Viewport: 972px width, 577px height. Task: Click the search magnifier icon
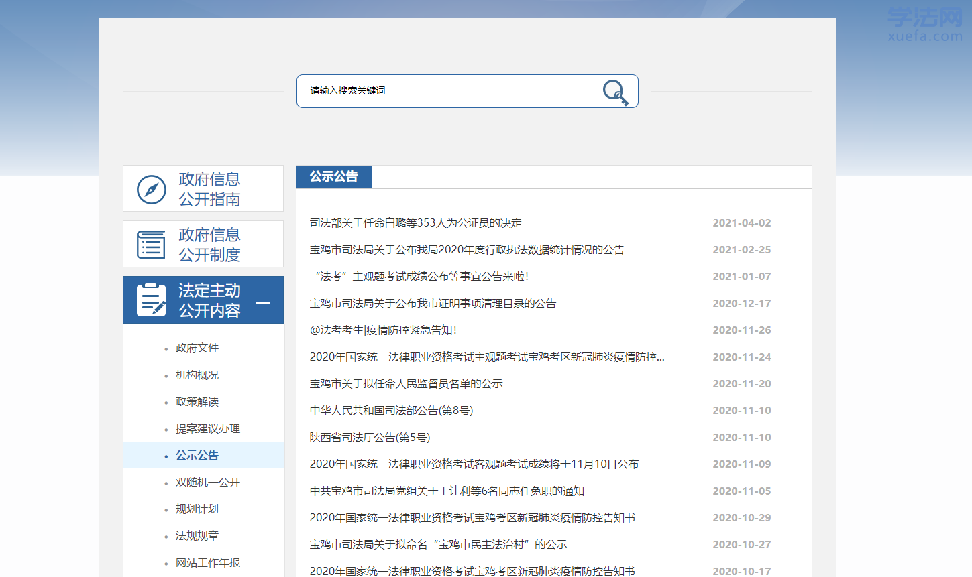615,92
